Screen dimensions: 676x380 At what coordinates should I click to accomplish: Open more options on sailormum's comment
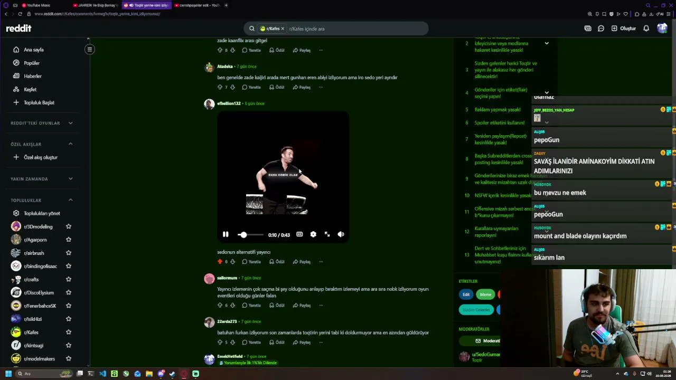tap(321, 305)
